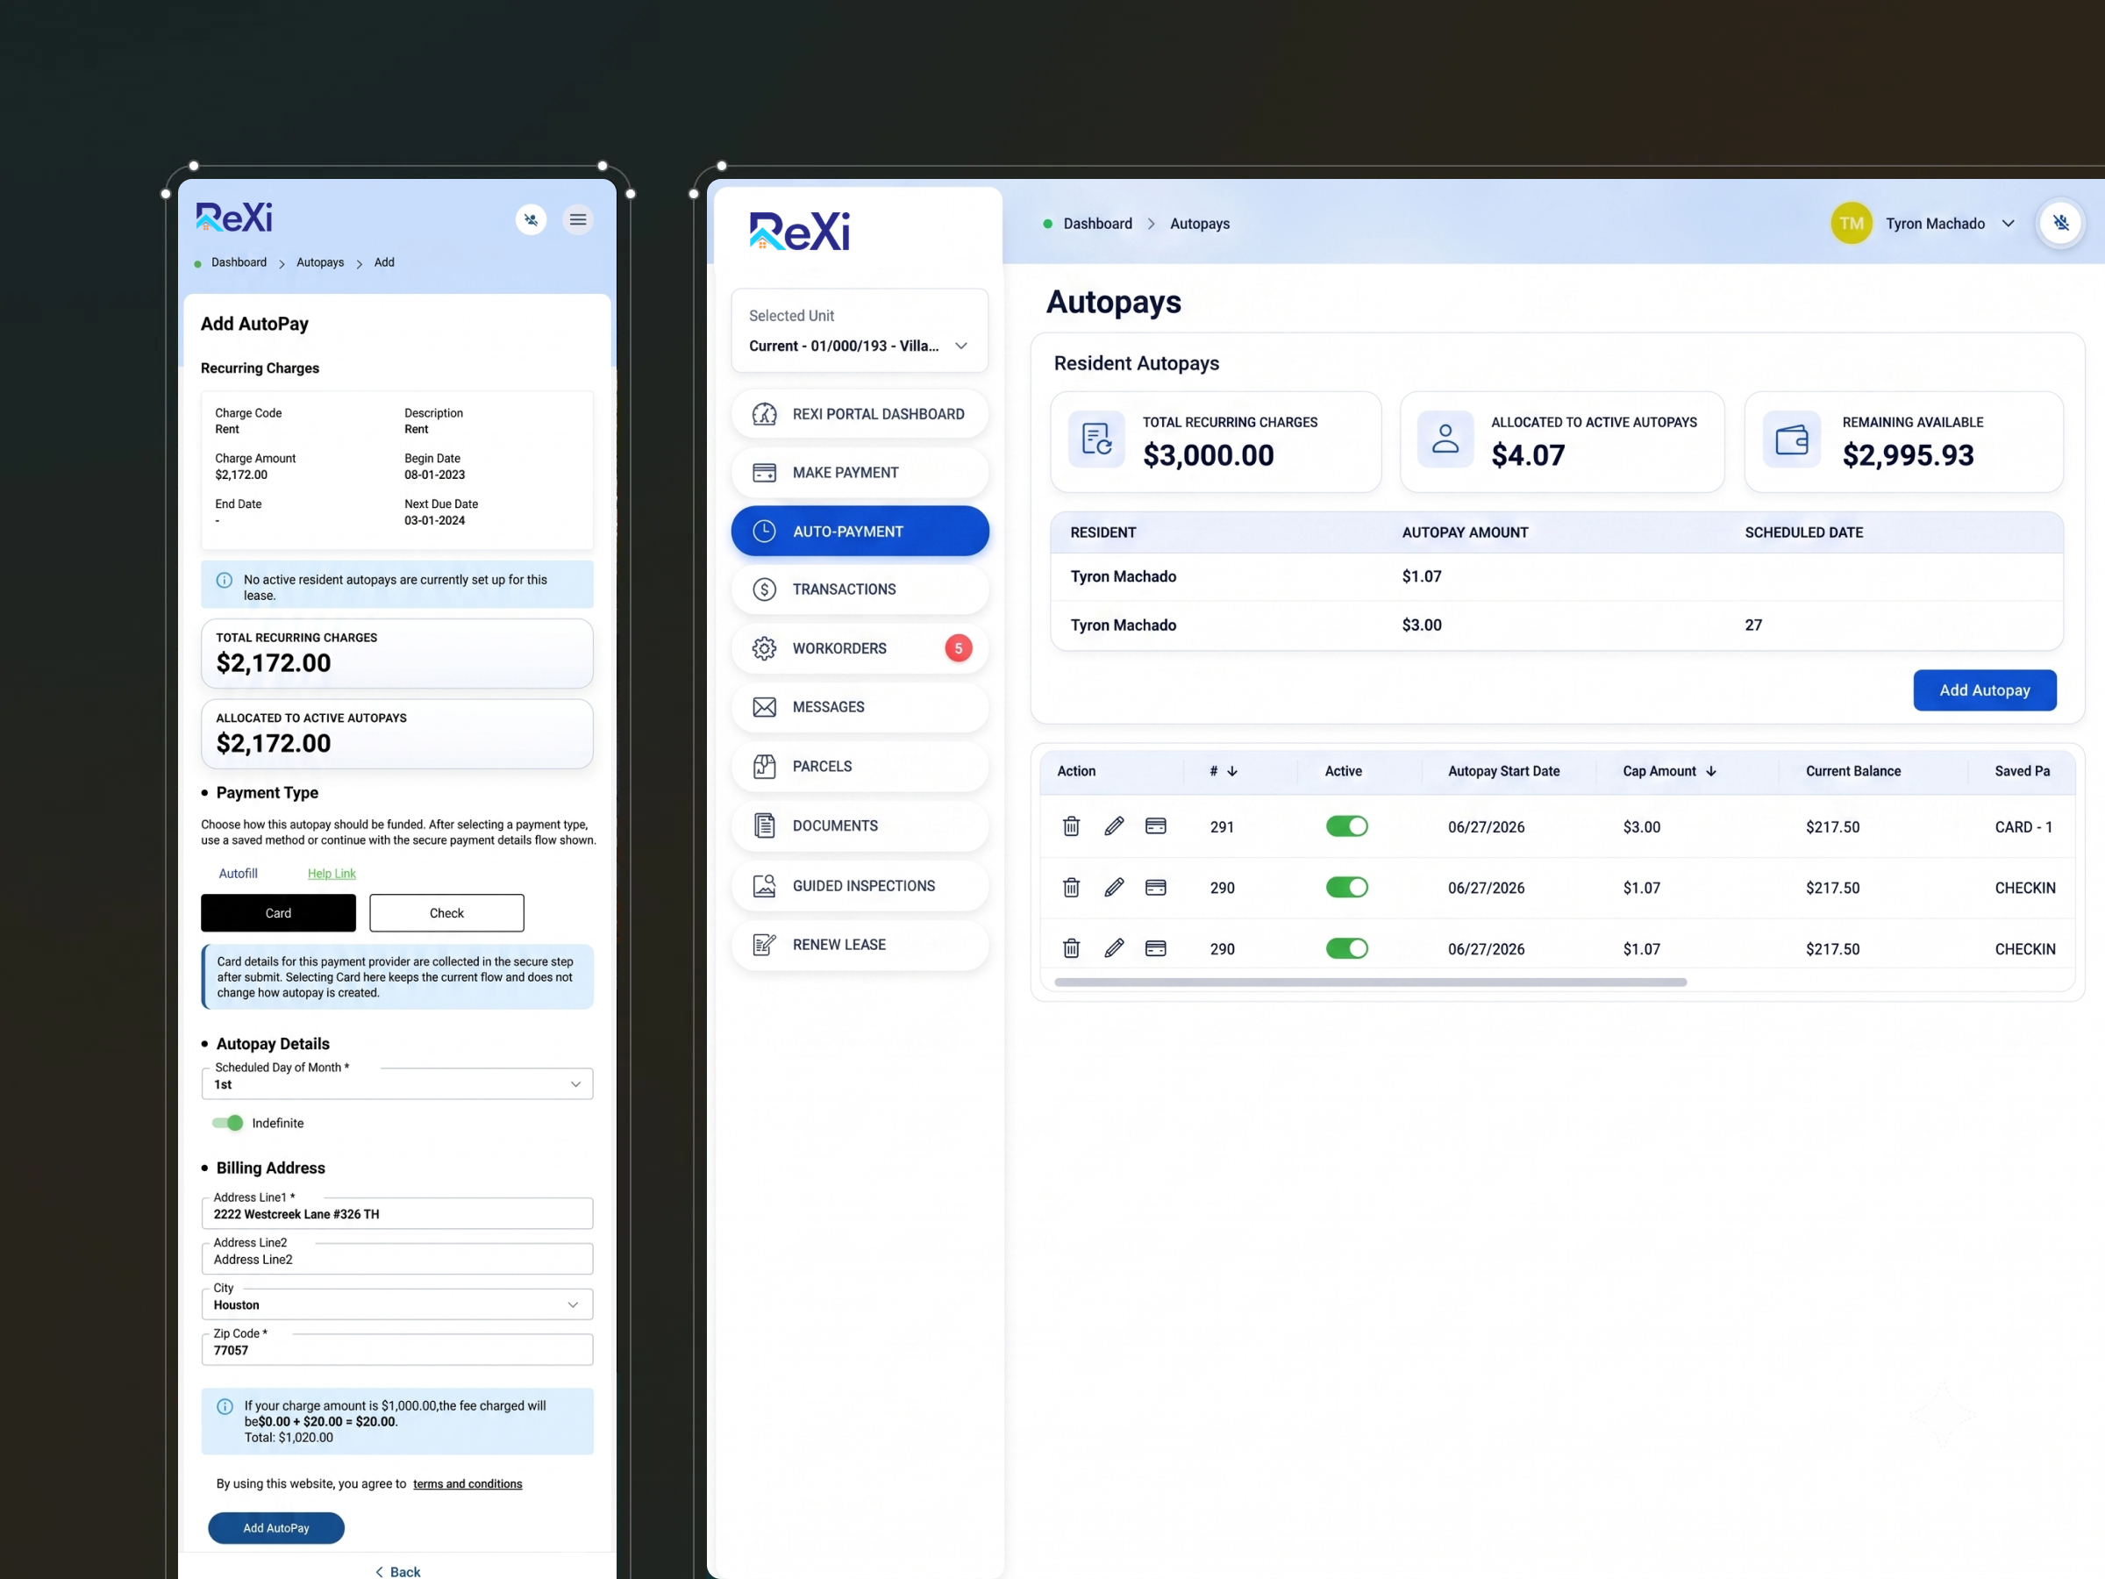This screenshot has height=1579, width=2105.
Task: Select Auto-Payment in sidebar
Action: point(860,531)
